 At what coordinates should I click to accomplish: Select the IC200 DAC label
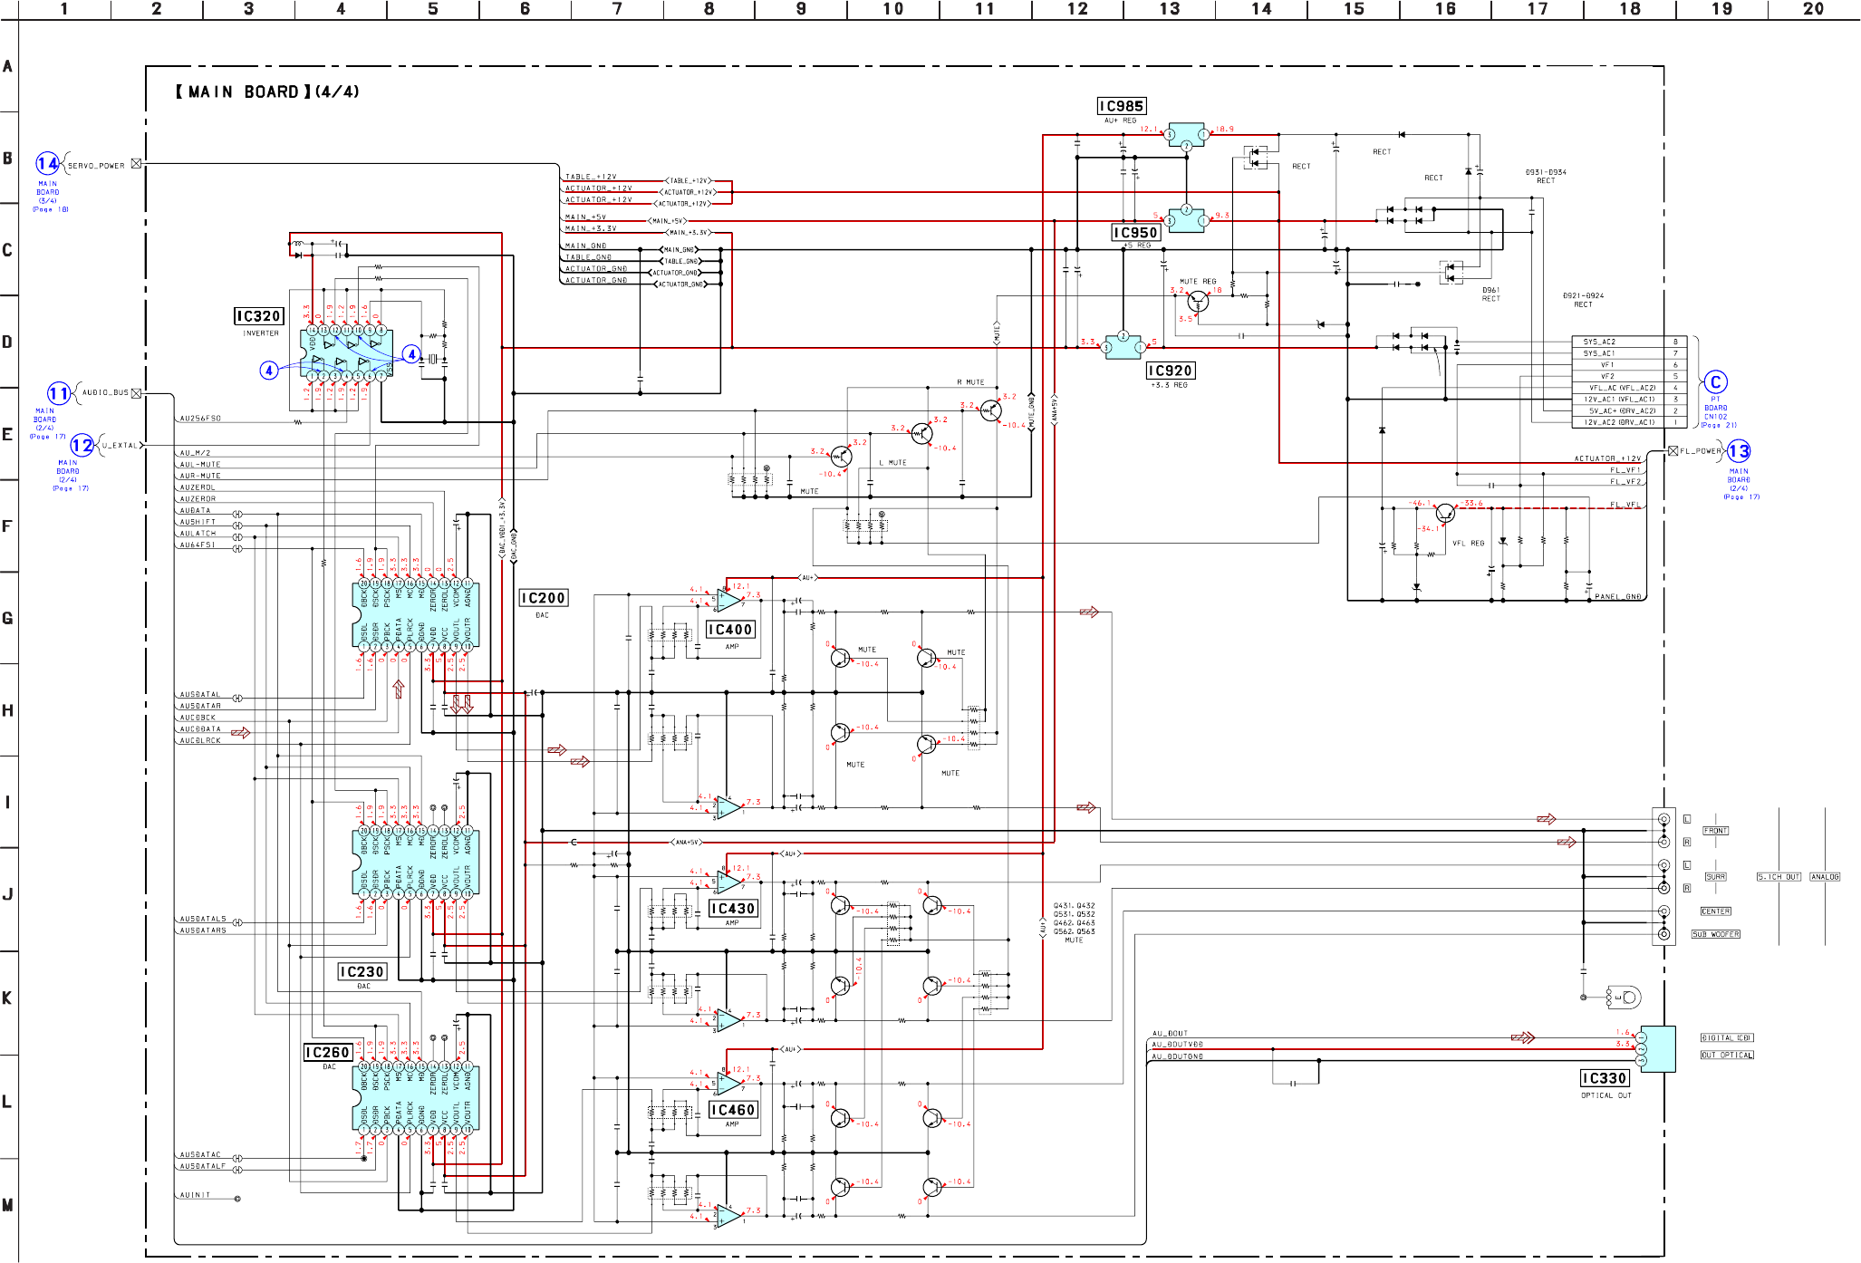click(544, 598)
